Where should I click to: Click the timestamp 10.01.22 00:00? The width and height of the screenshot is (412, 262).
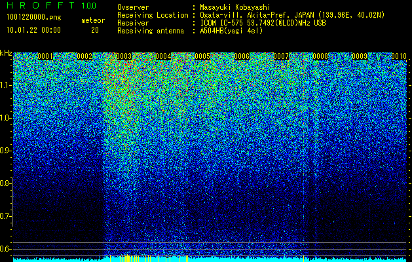click(33, 30)
